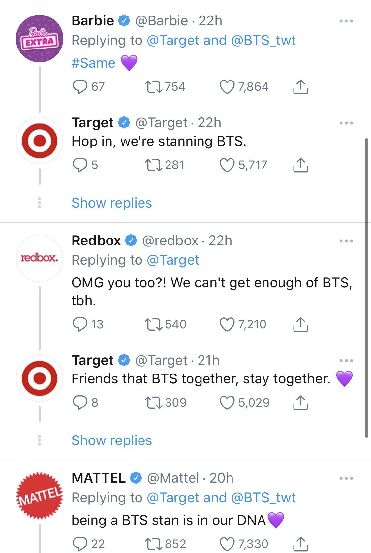371x553 pixels.
Task: Open more options on Barbie's tweet
Action: [346, 21]
